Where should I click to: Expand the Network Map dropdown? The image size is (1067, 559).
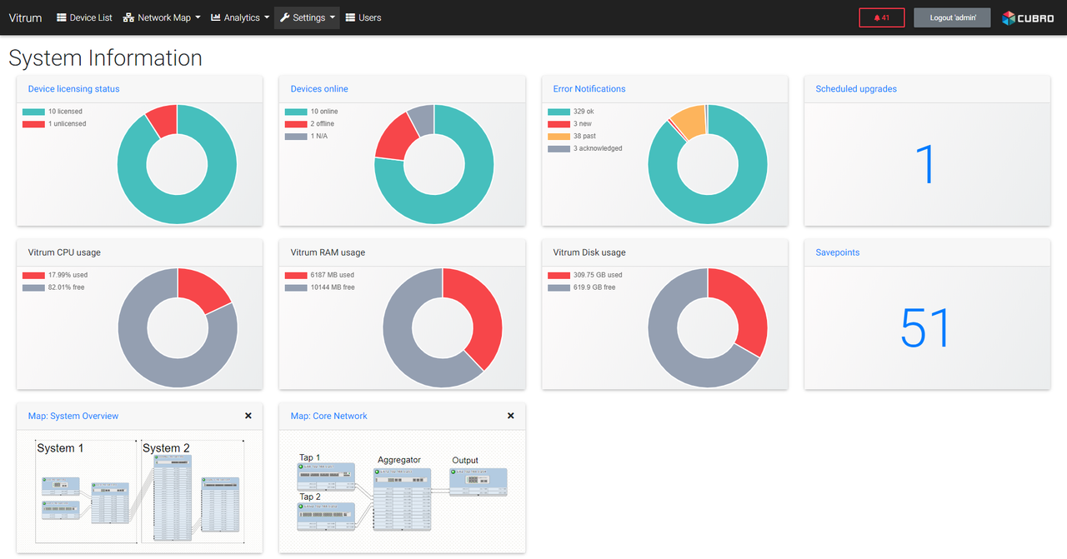click(x=162, y=17)
